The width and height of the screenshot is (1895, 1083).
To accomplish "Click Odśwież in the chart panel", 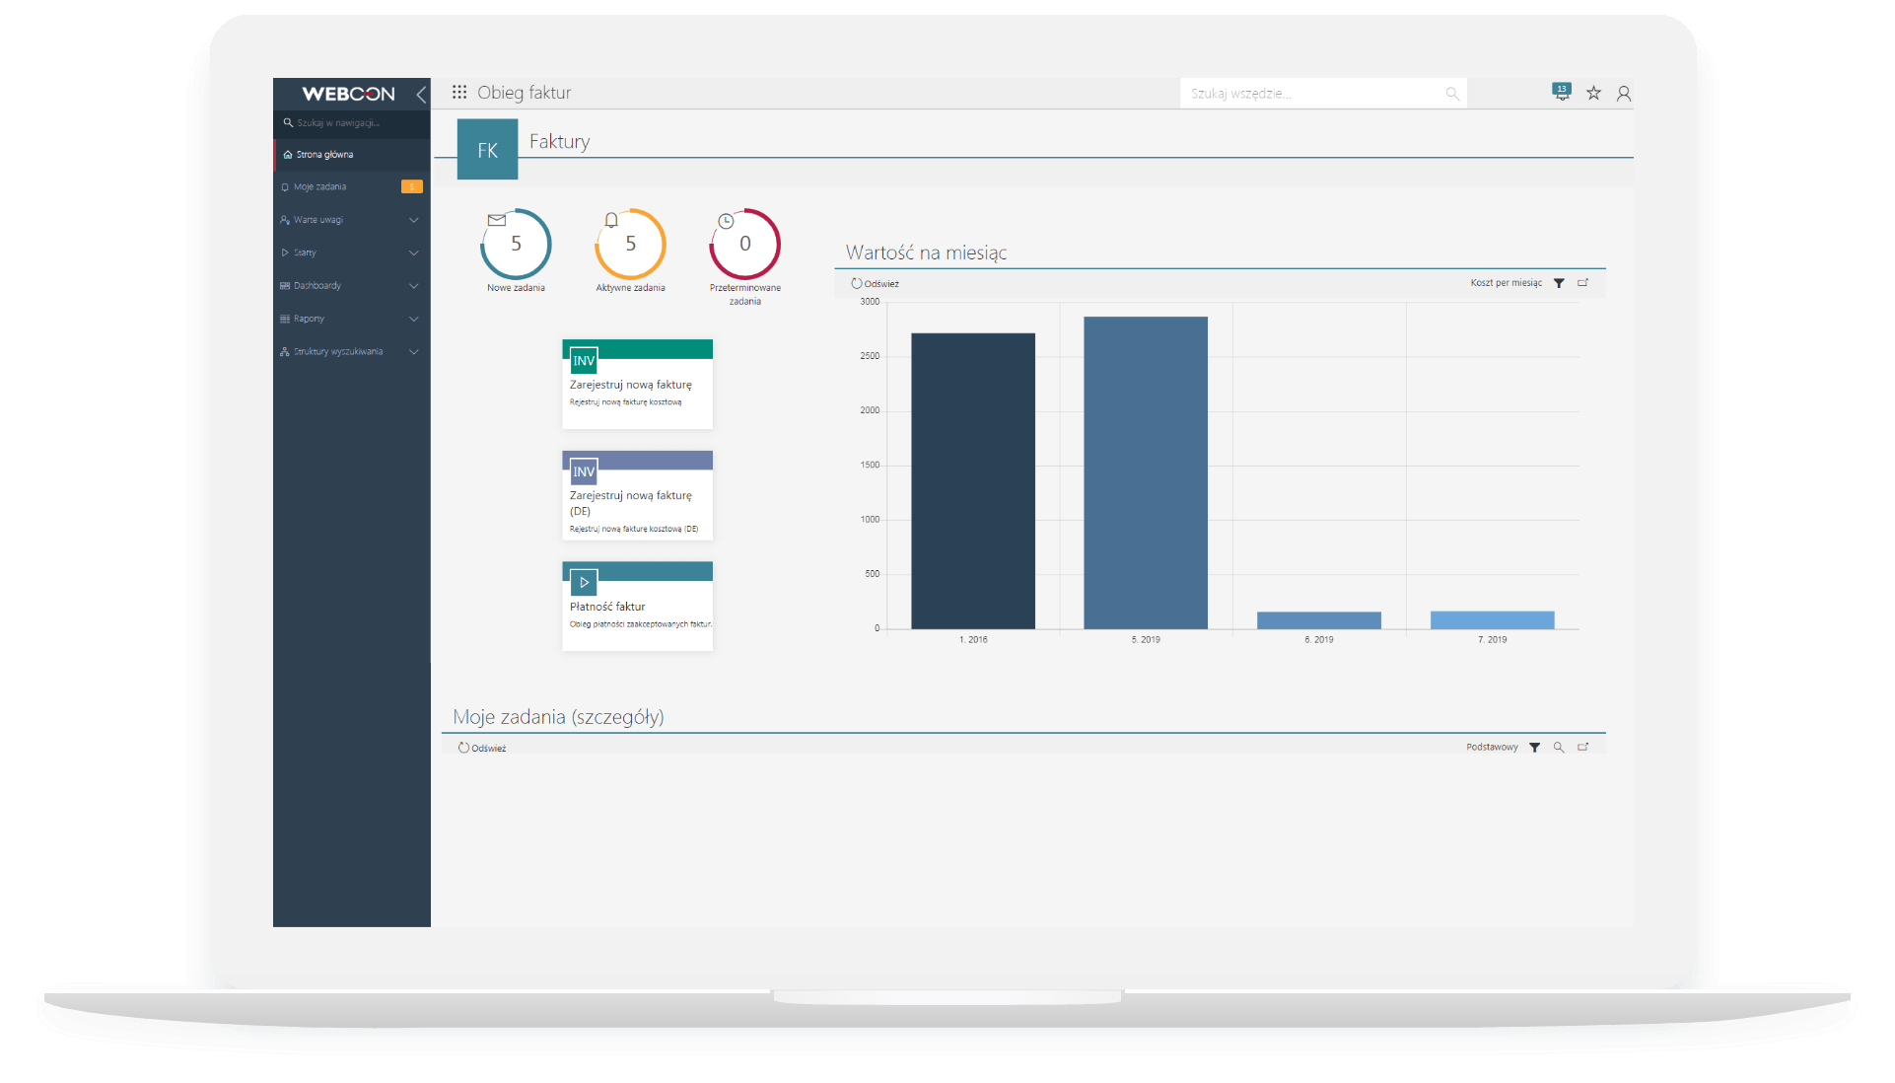I will pyautogui.click(x=875, y=284).
